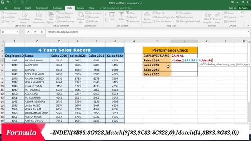Click Connections in Connections group
This screenshot has height=141, width=251.
pyautogui.click(x=93, y=13)
